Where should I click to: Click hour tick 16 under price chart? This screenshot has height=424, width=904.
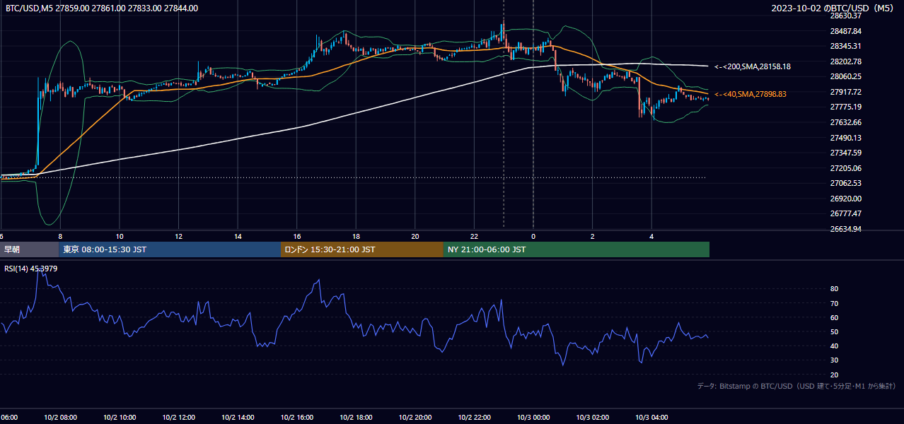(x=297, y=237)
